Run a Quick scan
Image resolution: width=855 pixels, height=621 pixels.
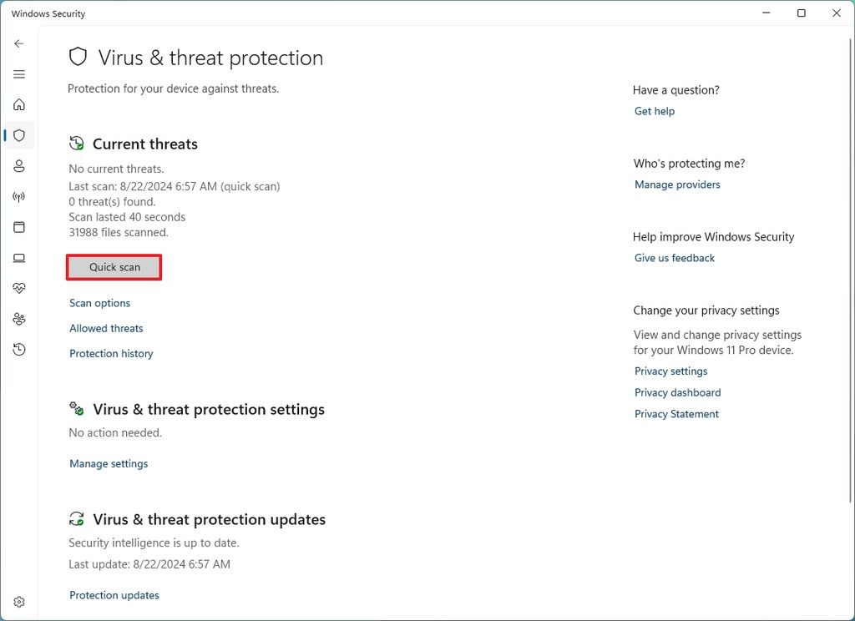114,267
